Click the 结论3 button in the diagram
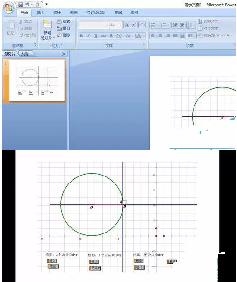This screenshot has width=237, height=282. click(x=140, y=268)
